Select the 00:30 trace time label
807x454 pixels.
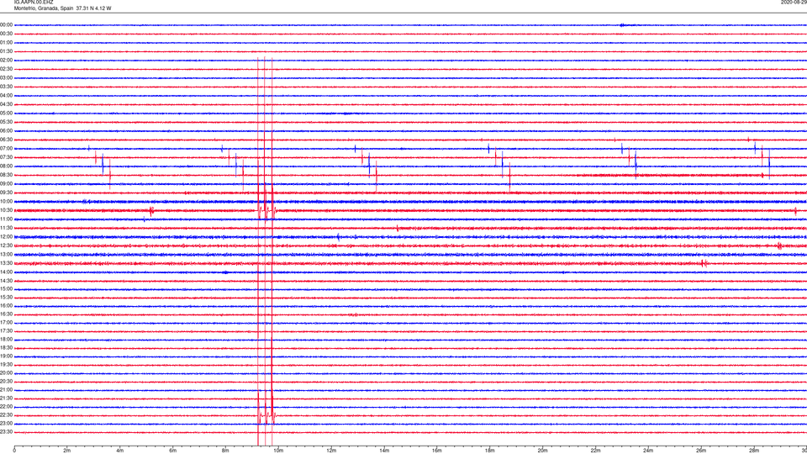[x=6, y=34]
